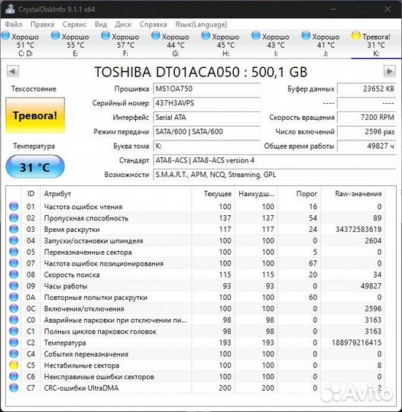
Task: Click status icon of Пропускная способность row
Action: 14,217
